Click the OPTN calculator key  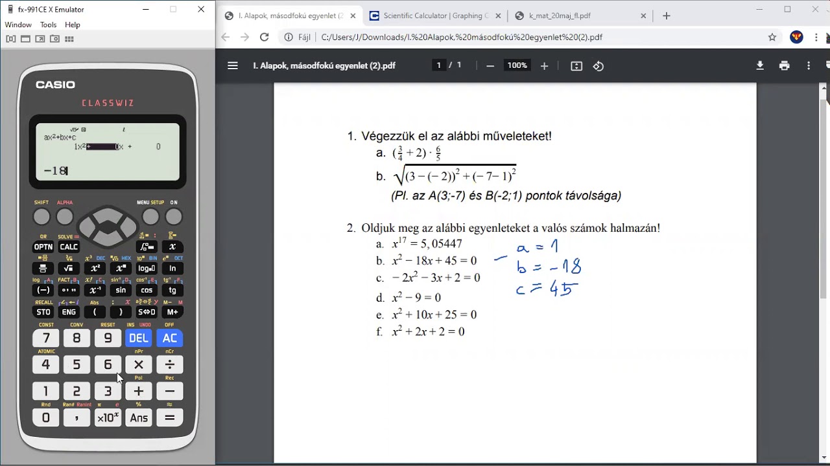click(43, 247)
